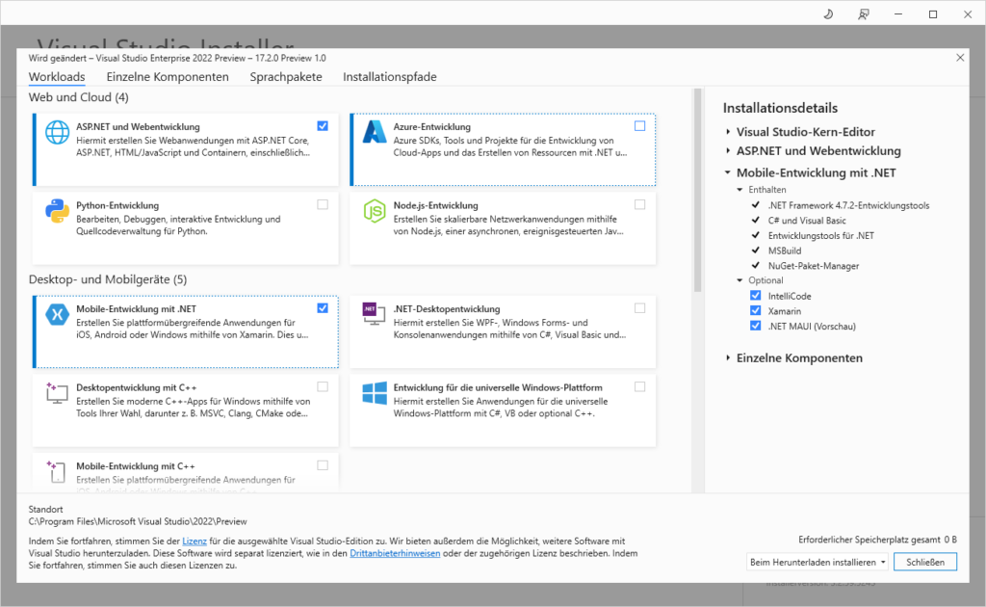
Task: Click the Python-Entwicklung snake icon
Action: point(58,211)
